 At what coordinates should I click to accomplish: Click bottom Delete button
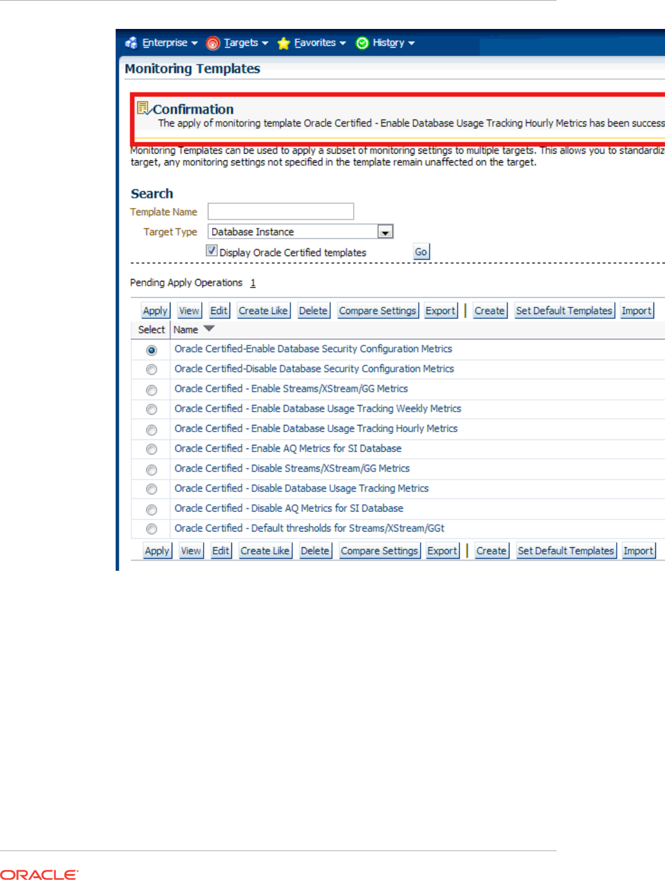coord(315,550)
